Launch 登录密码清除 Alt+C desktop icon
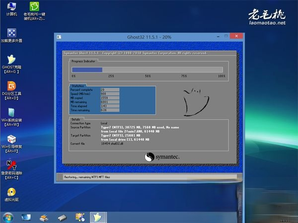Viewport: 298px width, 223px height. 11,170
